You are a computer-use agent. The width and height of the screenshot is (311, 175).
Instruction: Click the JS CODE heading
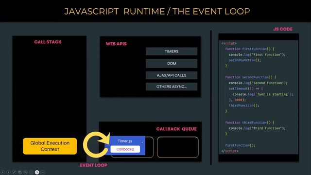pyautogui.click(x=283, y=29)
